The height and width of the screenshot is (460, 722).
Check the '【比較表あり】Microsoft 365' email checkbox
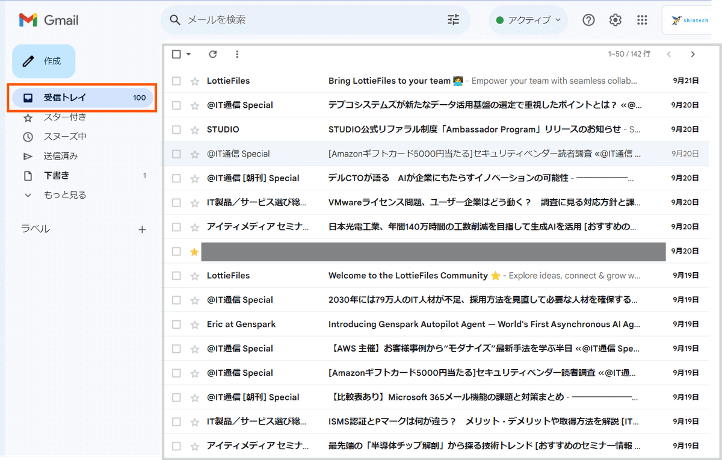(176, 397)
